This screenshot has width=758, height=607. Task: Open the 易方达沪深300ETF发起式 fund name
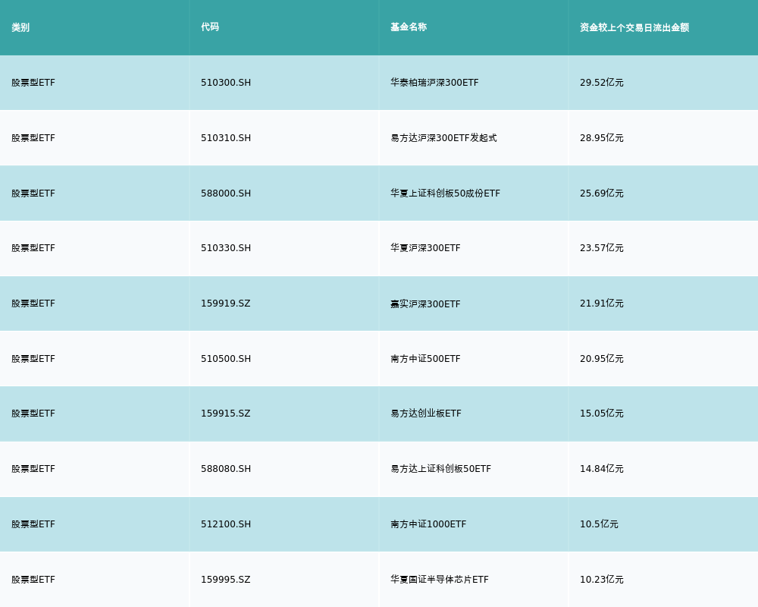443,138
